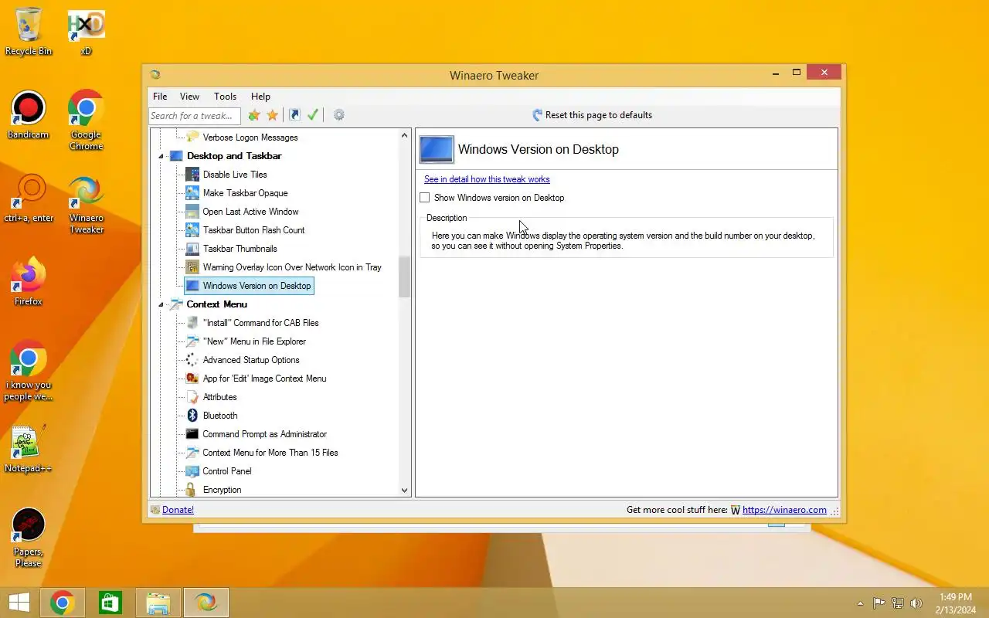Viewport: 989px width, 618px height.
Task: Click the tree scrollbar up arrow
Action: click(x=404, y=135)
